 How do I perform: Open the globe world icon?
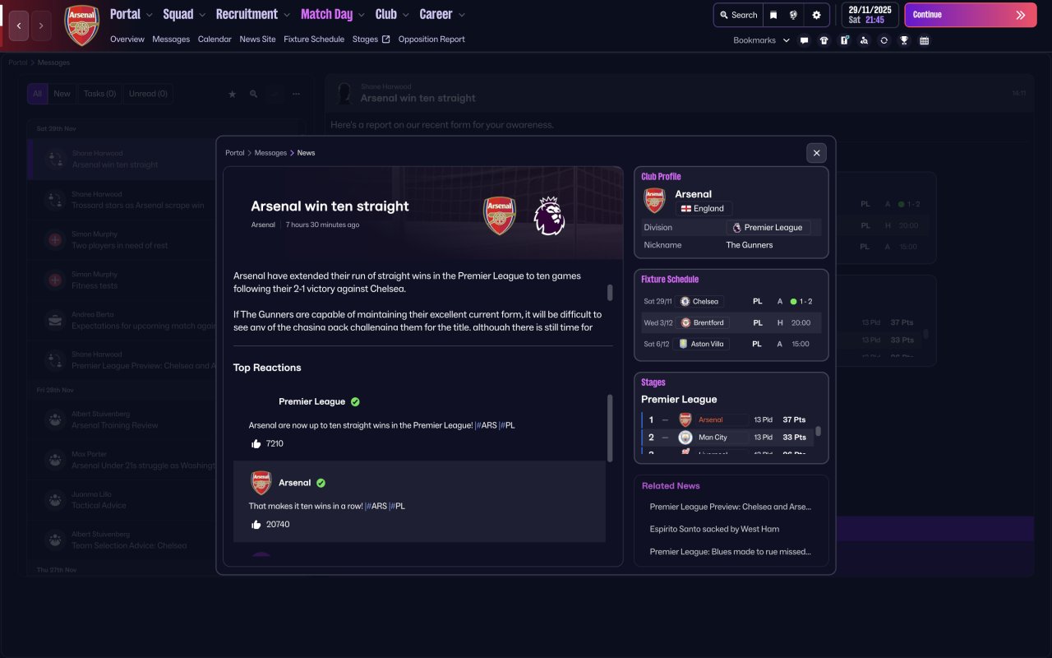click(794, 15)
